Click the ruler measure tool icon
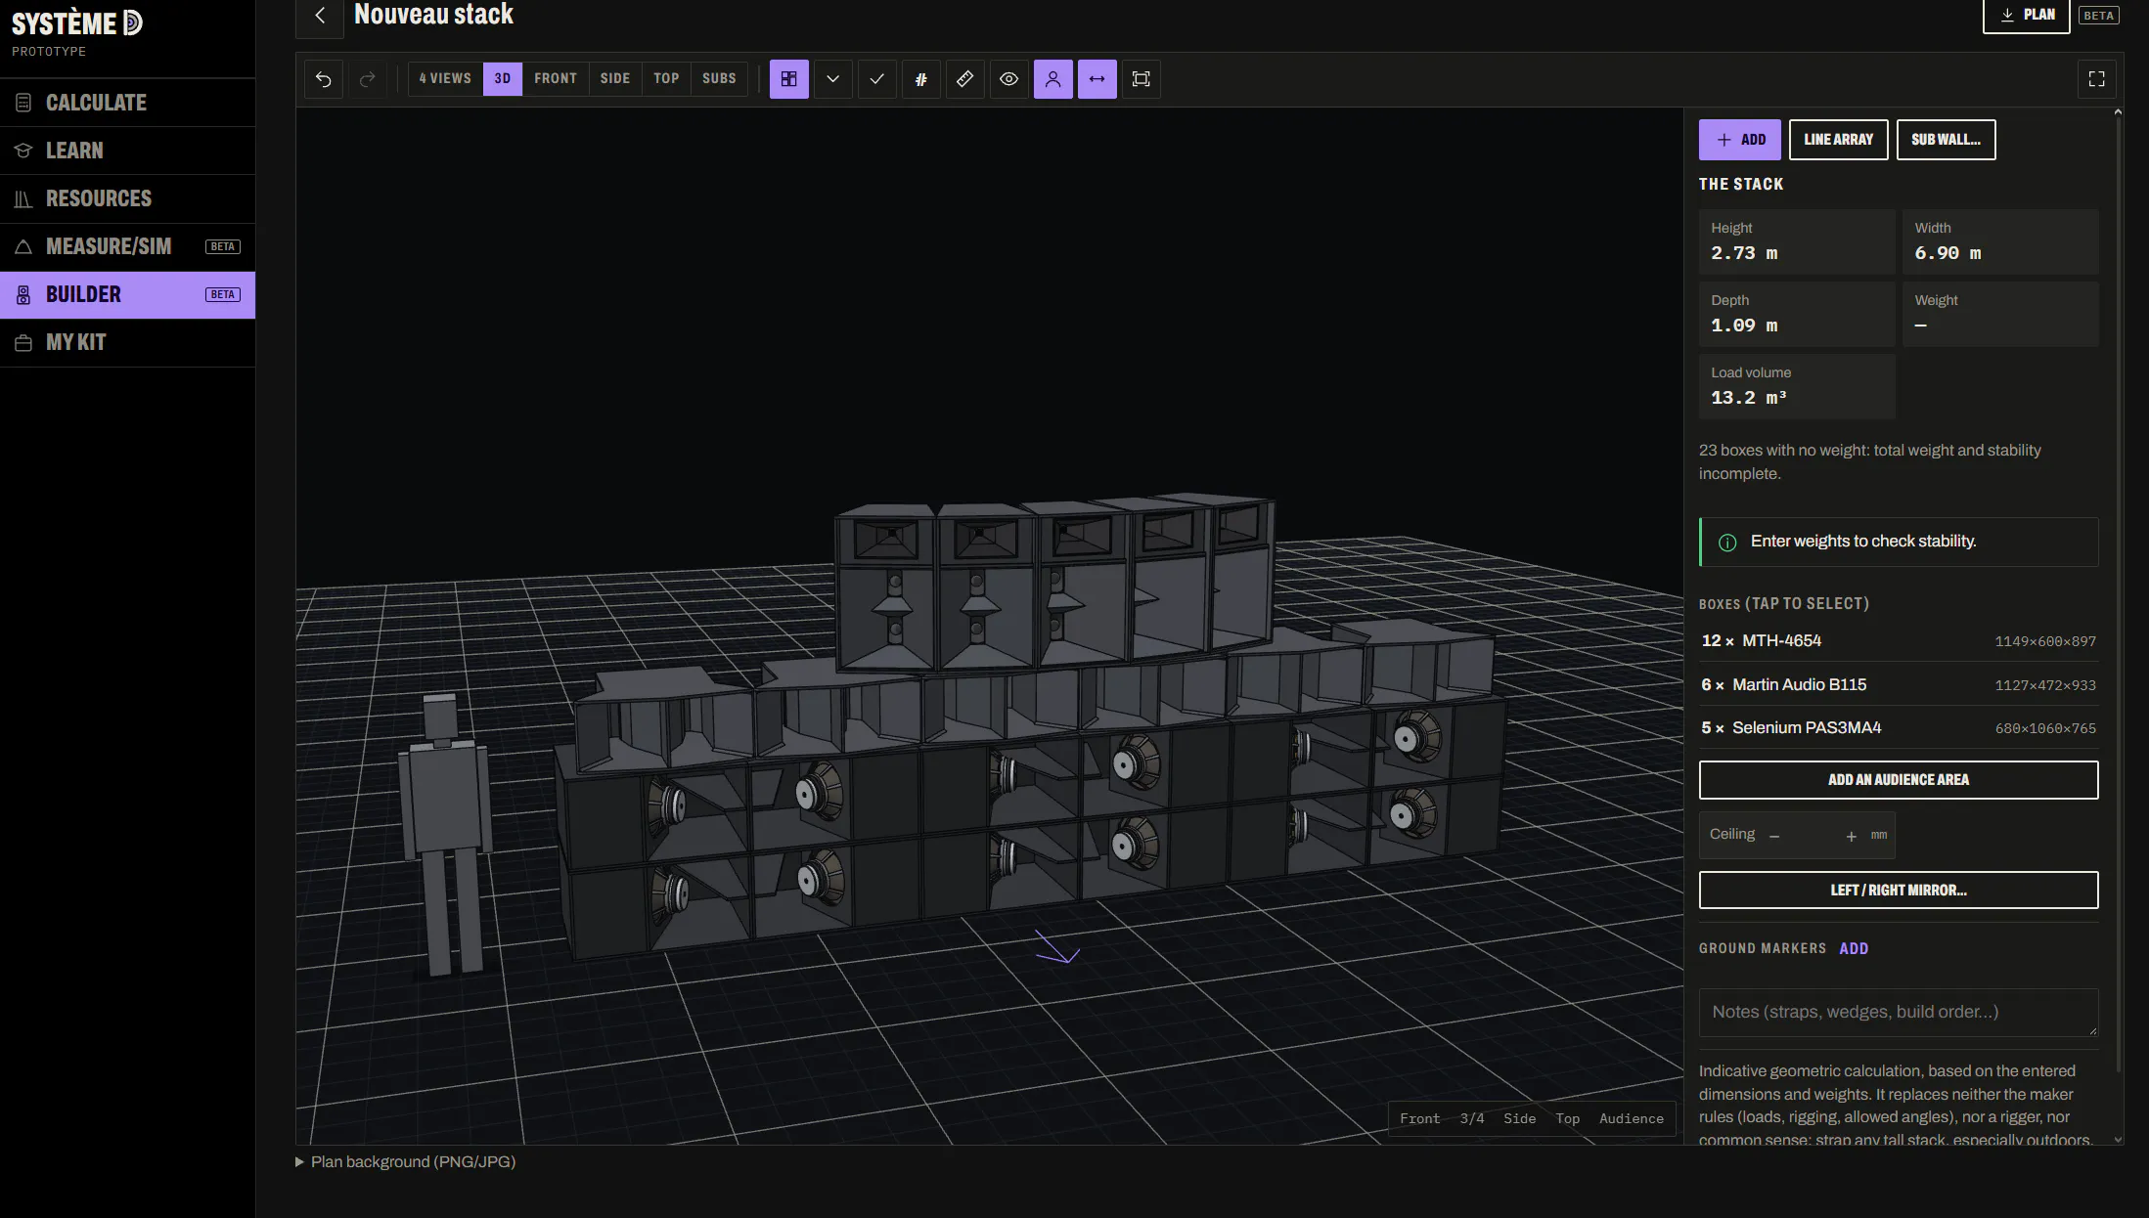The image size is (2149, 1218). point(964,79)
